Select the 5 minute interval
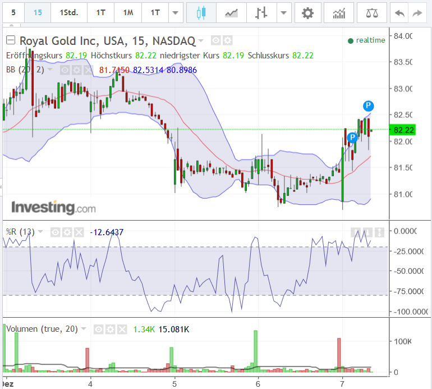 click(x=13, y=13)
